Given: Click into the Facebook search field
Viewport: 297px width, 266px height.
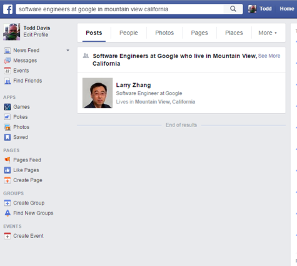Looking at the screenshot, I should [x=120, y=9].
